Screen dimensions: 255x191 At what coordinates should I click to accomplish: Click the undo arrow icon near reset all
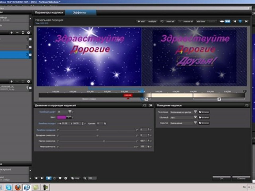(x=162, y=21)
